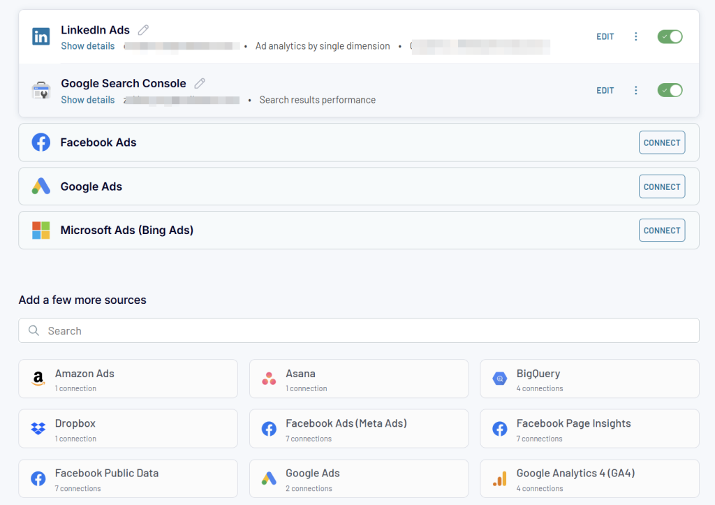The width and height of the screenshot is (715, 505).
Task: Select the Google Analytics 4 (GA4) card
Action: [589, 478]
